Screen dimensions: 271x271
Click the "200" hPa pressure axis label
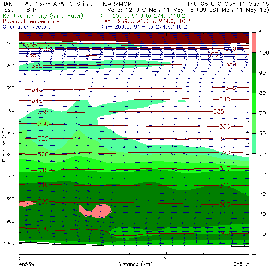pos(10,66)
